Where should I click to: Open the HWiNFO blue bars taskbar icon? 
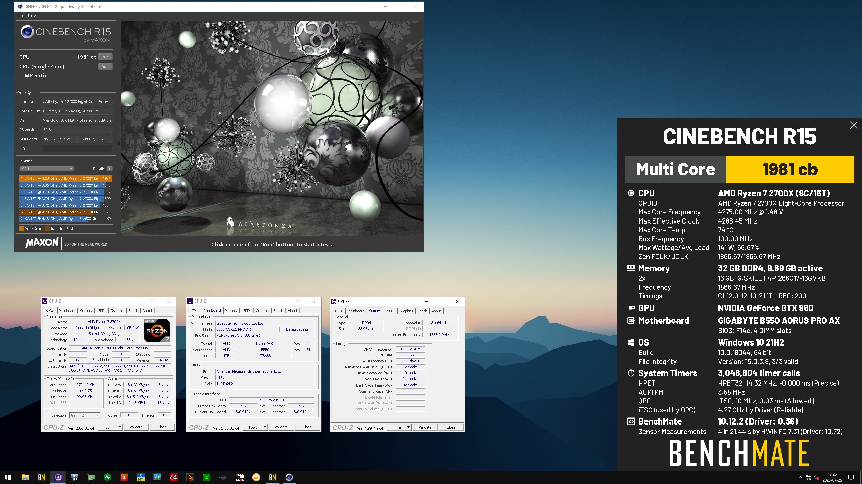point(74,477)
